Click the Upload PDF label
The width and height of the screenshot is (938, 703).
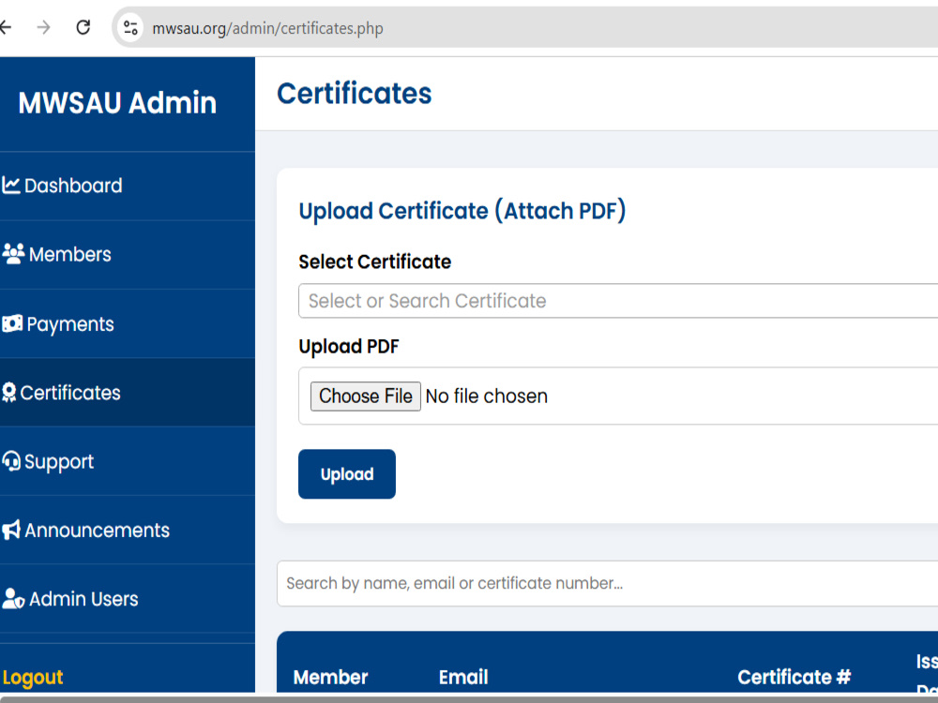point(349,347)
